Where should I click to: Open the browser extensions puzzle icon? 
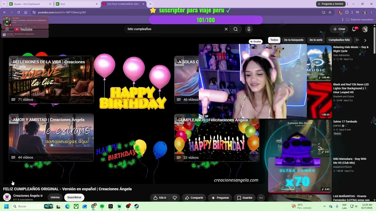[x=347, y=12]
